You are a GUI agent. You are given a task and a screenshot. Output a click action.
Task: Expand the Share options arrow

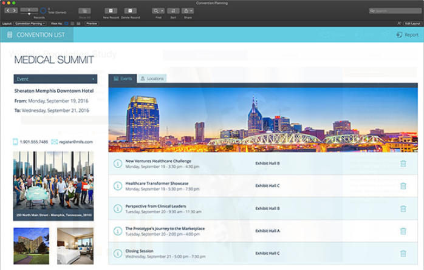(191, 11)
